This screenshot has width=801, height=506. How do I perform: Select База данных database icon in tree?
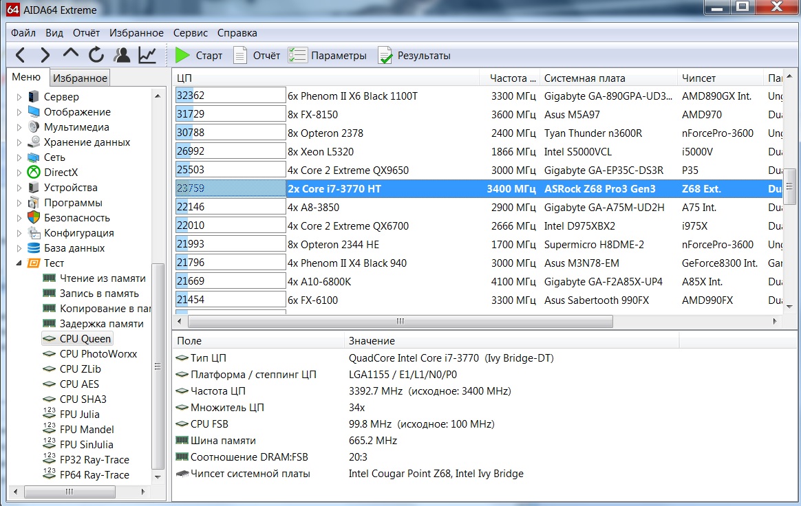[x=34, y=247]
